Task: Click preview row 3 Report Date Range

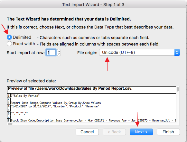Action: tap(56, 103)
